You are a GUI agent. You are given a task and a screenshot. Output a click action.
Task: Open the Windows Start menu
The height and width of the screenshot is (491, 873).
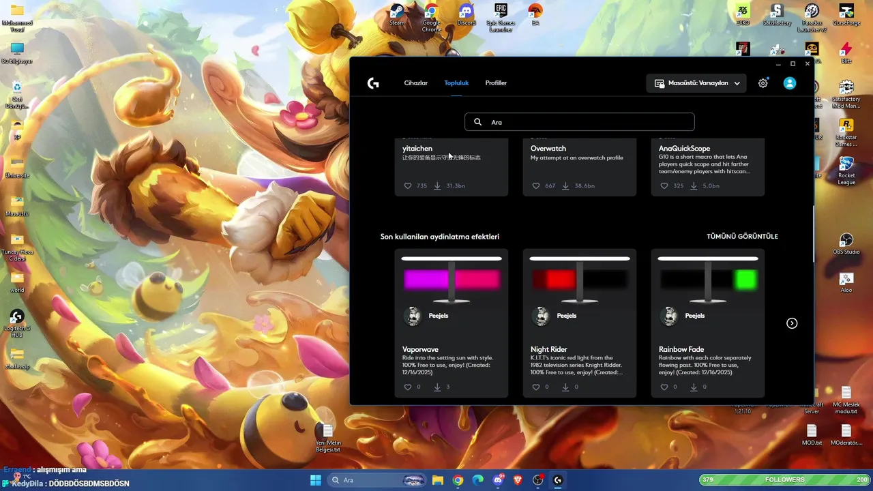click(316, 480)
